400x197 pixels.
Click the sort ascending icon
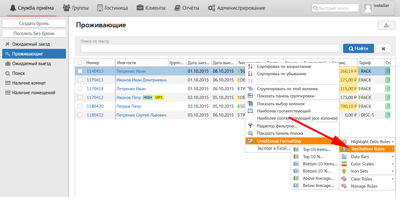coord(250,66)
